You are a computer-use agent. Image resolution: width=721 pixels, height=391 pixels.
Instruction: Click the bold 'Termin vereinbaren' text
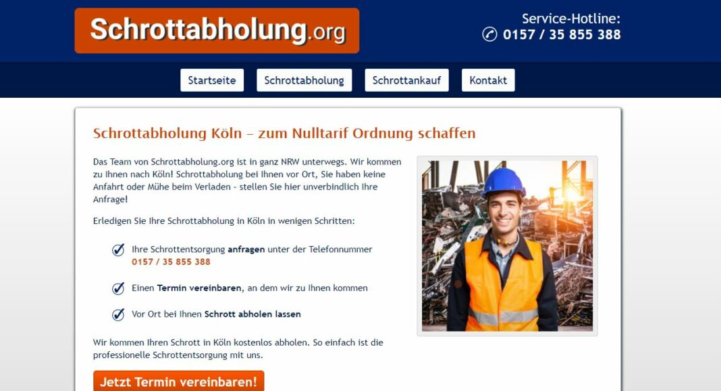point(199,289)
